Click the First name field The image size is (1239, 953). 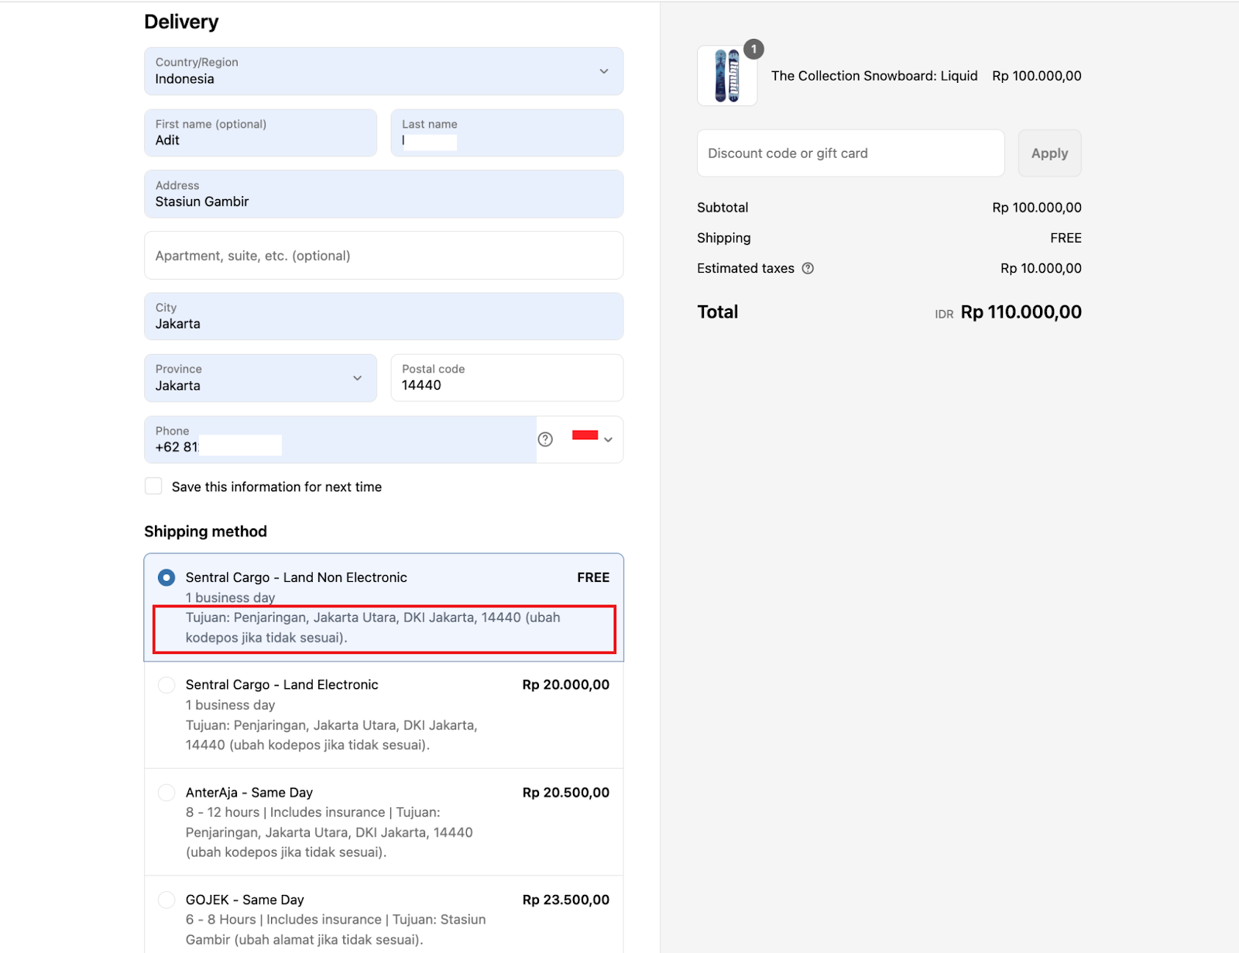[x=260, y=132]
